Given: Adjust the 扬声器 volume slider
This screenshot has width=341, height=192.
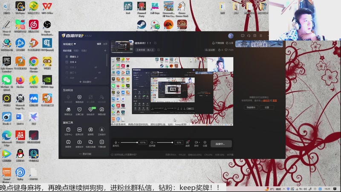Looking at the screenshot, I should [165, 143].
